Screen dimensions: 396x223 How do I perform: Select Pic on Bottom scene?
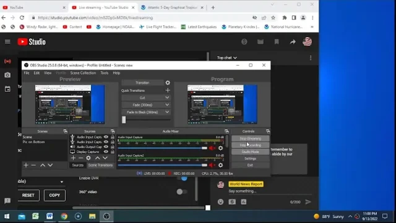33,142
